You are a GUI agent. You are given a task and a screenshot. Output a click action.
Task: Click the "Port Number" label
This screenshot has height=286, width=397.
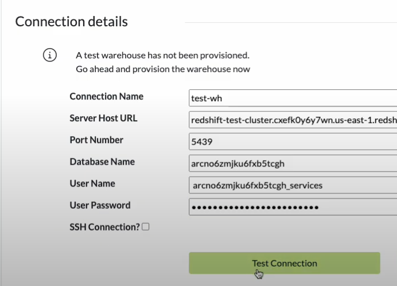pyautogui.click(x=96, y=140)
